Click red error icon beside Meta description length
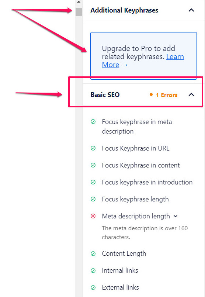 pyautogui.click(x=93, y=216)
